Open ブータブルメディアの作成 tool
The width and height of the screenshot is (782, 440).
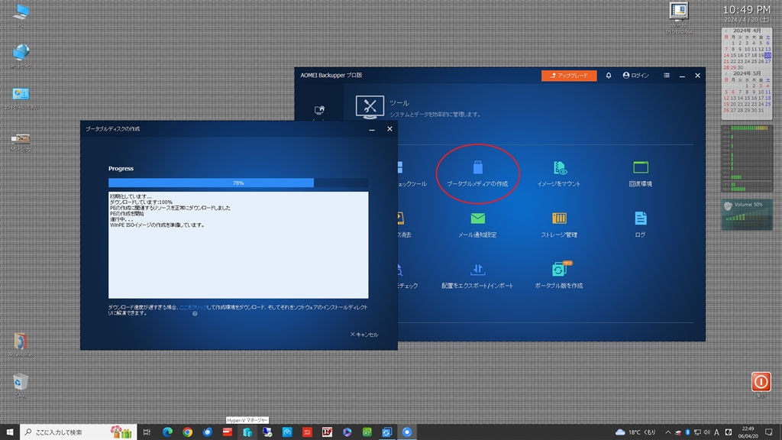click(477, 173)
